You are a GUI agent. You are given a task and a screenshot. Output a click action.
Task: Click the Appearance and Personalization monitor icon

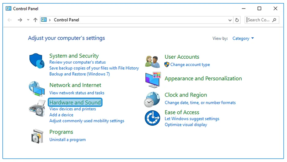pyautogui.click(x=153, y=80)
